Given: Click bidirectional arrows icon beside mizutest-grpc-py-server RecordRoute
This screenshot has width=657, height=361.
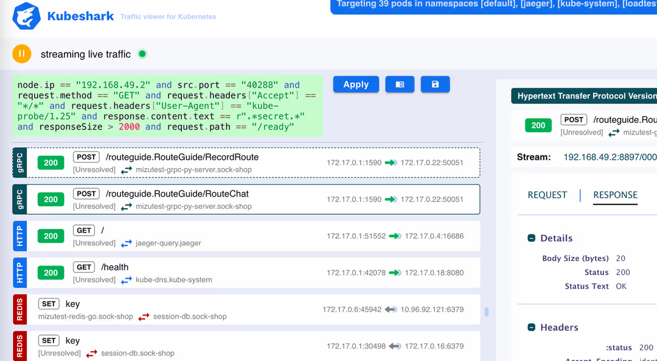Looking at the screenshot, I should point(127,170).
